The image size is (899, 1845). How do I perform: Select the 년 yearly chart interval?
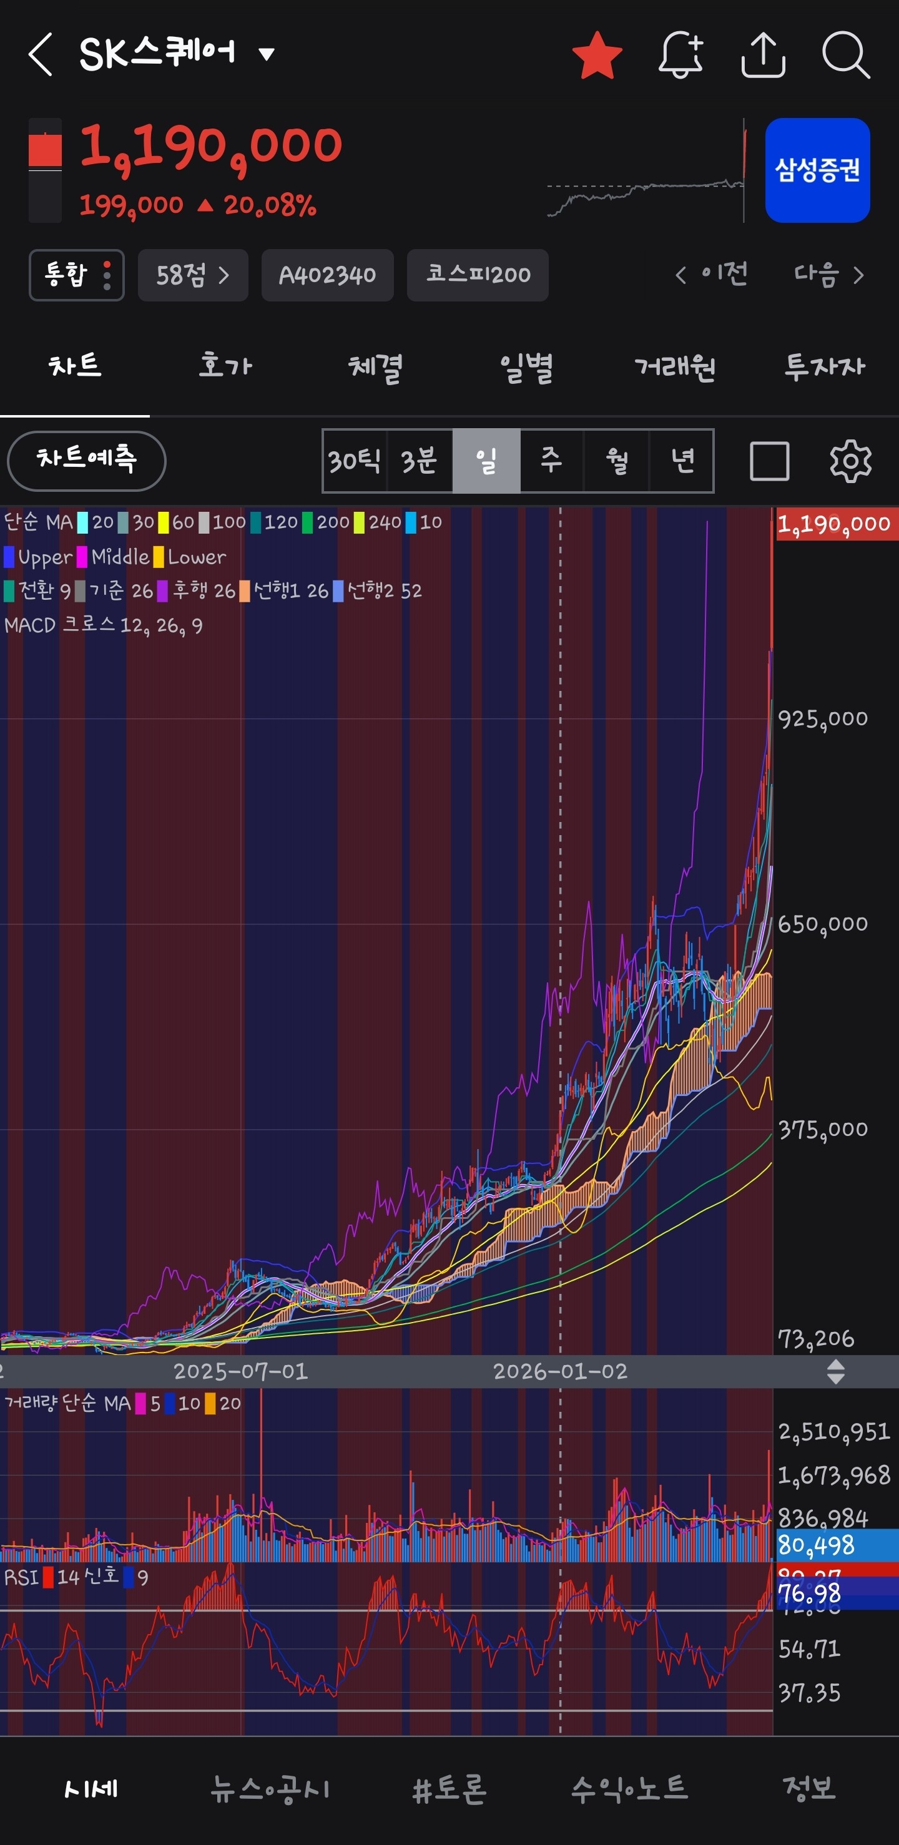pos(682,461)
